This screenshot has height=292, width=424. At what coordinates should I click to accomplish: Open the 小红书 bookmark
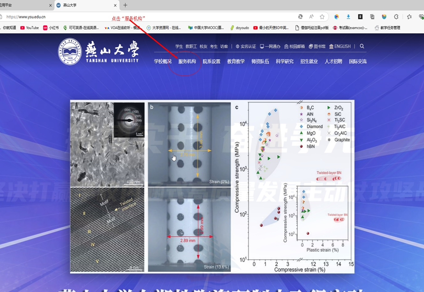tap(51, 28)
